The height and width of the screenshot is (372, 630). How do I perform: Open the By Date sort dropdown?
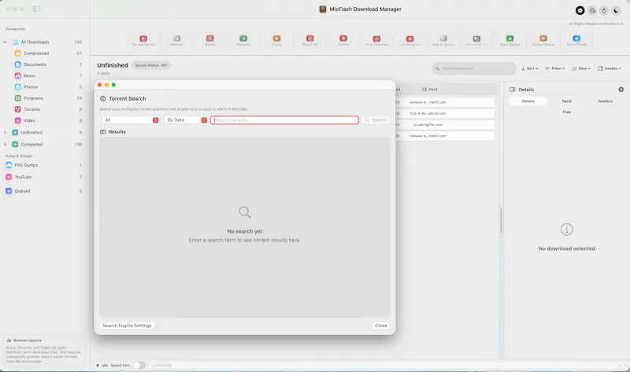[x=186, y=120]
